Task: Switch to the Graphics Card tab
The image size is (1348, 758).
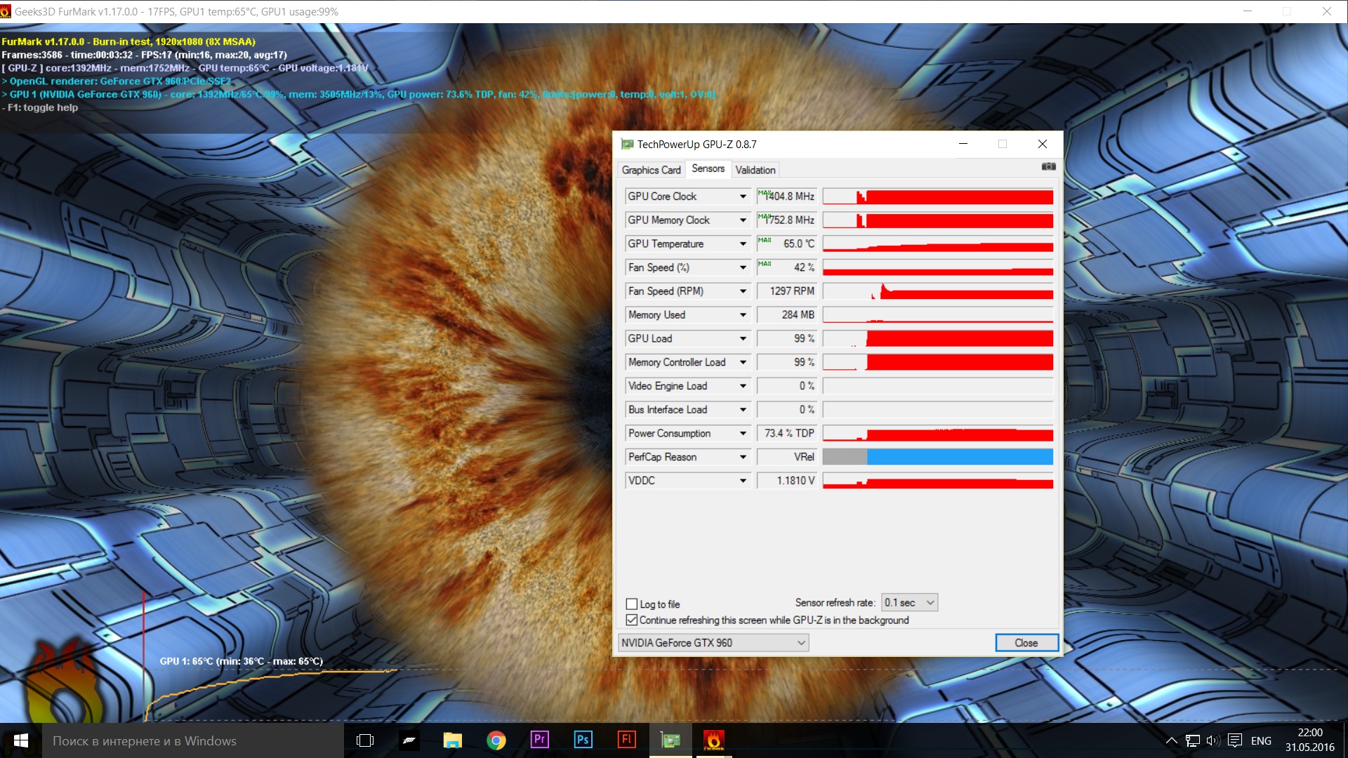Action: tap(651, 171)
